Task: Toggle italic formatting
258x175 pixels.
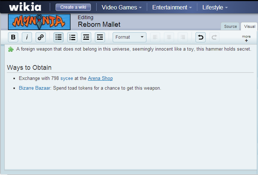Action: (x=27, y=37)
